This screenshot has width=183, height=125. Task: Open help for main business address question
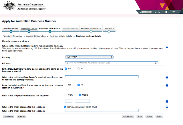pos(167,47)
